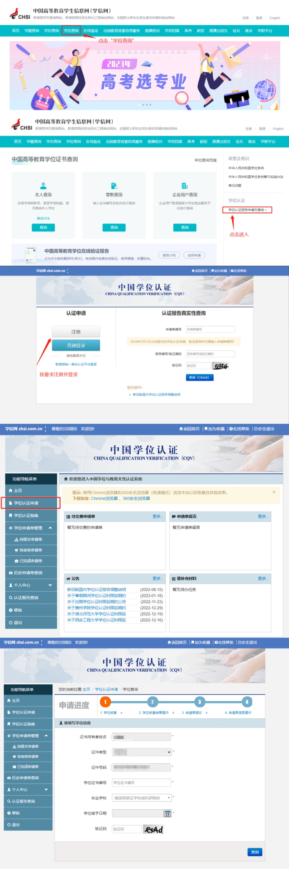Click 在线帮助 on CQV login page header
Image resolution: width=289 pixels, height=869 pixels.
coord(239,271)
